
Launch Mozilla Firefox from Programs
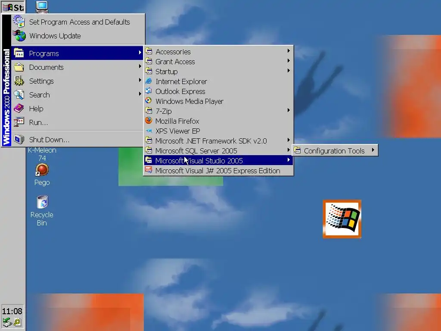[218, 121]
